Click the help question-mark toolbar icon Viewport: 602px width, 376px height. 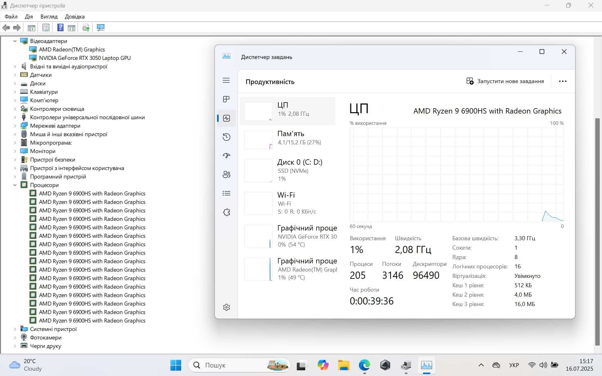click(x=60, y=28)
